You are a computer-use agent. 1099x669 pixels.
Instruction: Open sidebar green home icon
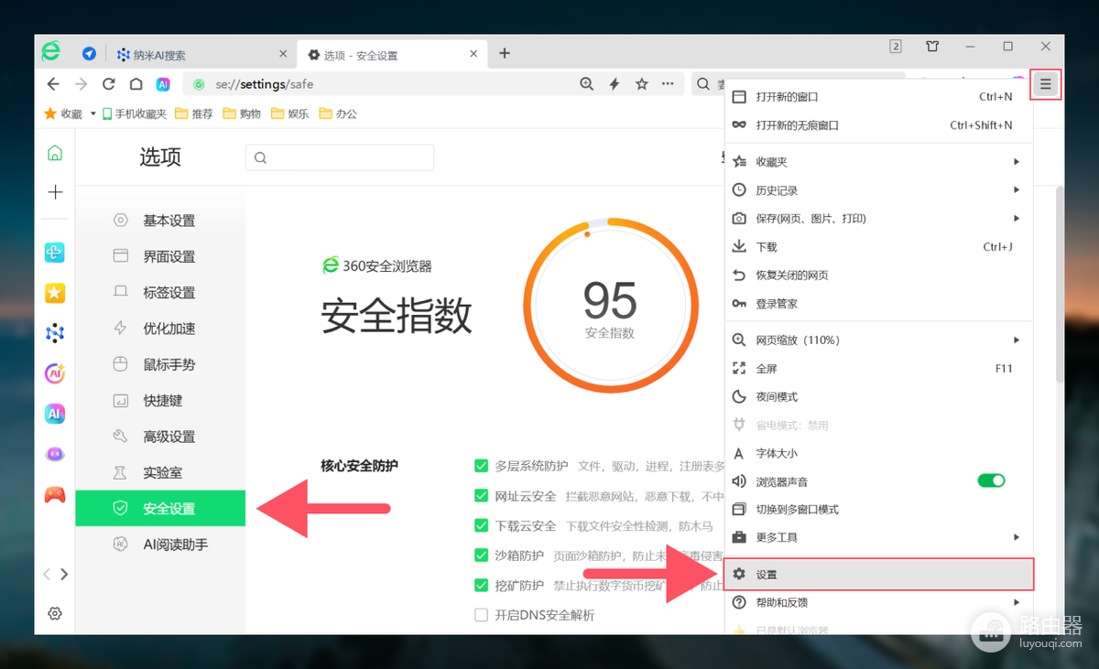tap(55, 153)
